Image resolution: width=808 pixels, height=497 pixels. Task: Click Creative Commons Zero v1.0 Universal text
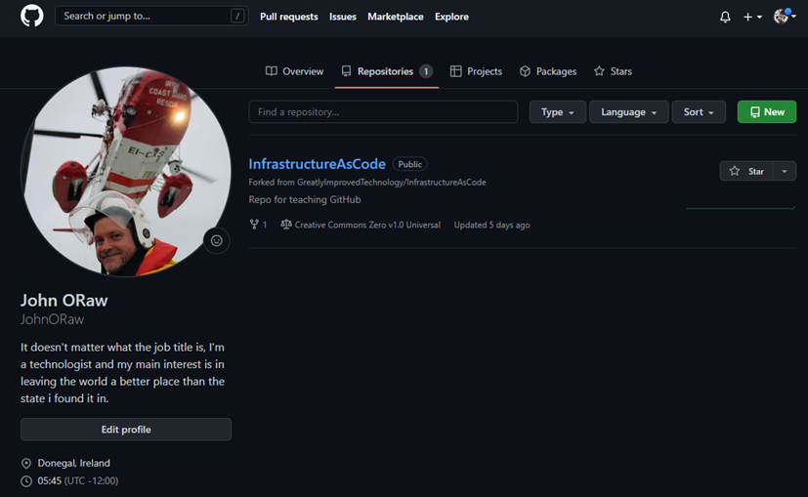coord(367,226)
